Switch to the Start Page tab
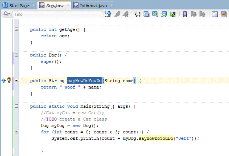 click(x=19, y=6)
